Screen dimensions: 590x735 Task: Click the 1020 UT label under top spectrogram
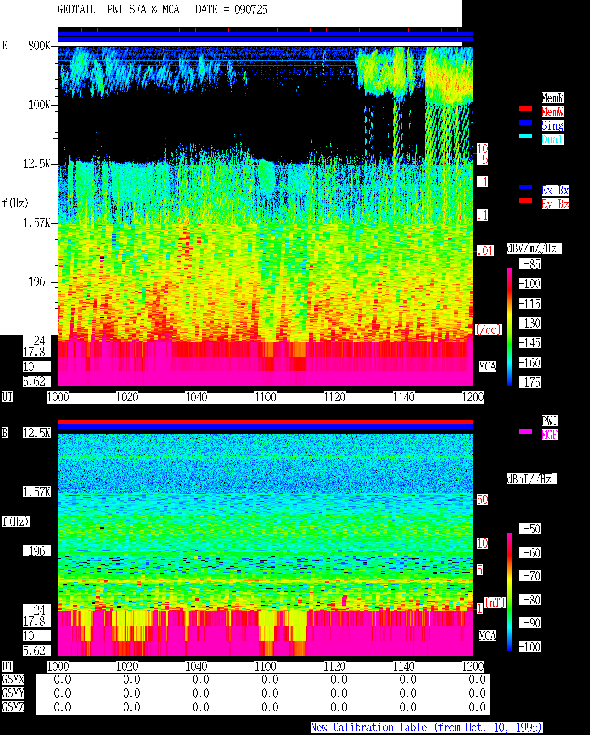click(127, 397)
